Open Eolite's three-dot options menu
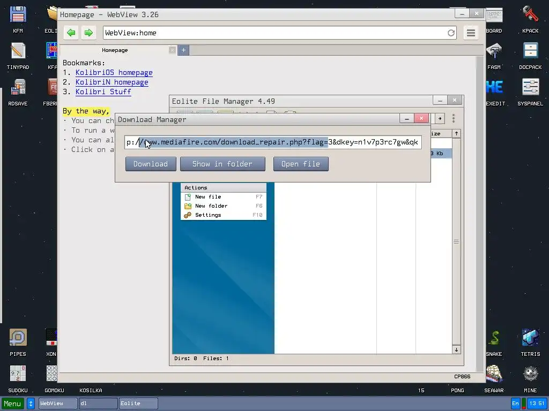549x411 pixels. coord(454,118)
